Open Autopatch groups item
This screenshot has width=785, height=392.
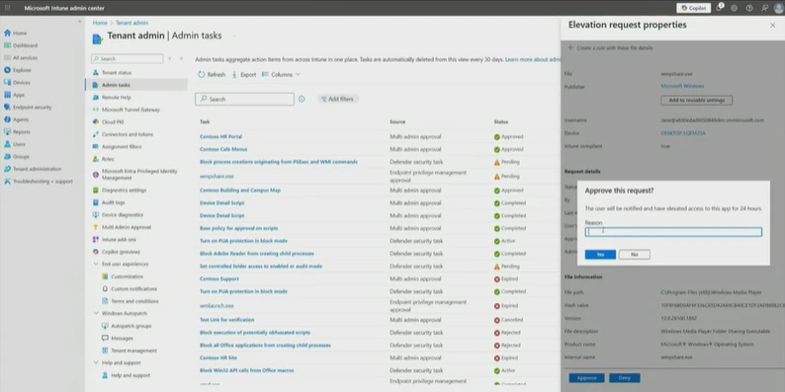pyautogui.click(x=131, y=326)
